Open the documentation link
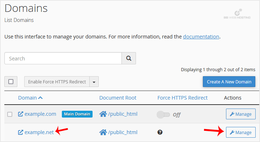 point(201,37)
